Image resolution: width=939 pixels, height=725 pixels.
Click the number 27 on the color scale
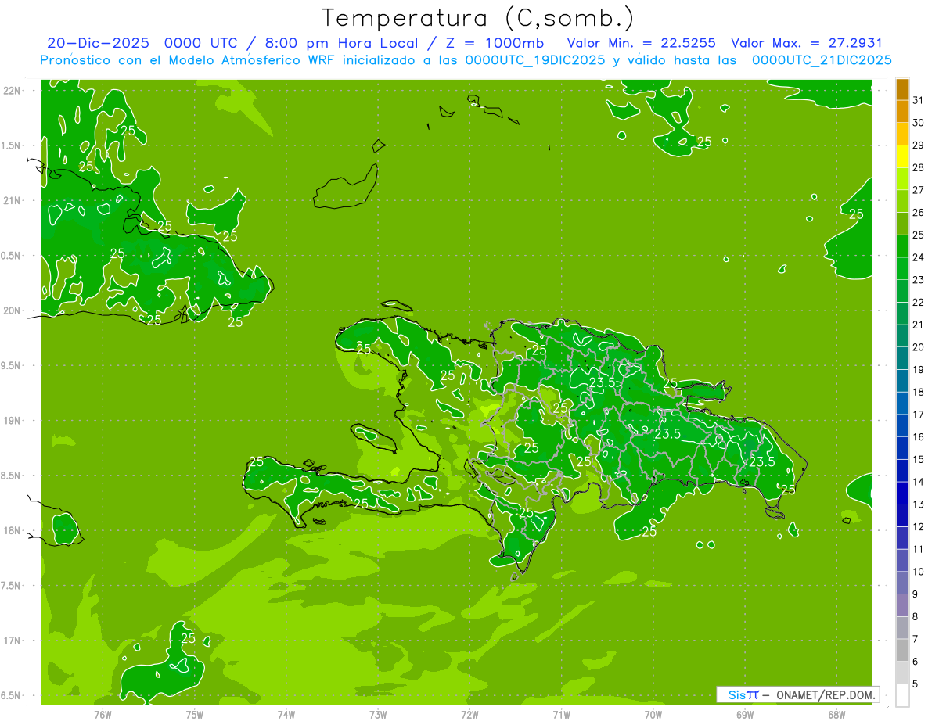(x=919, y=190)
